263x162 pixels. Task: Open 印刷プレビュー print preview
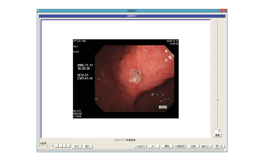[x=206, y=146]
